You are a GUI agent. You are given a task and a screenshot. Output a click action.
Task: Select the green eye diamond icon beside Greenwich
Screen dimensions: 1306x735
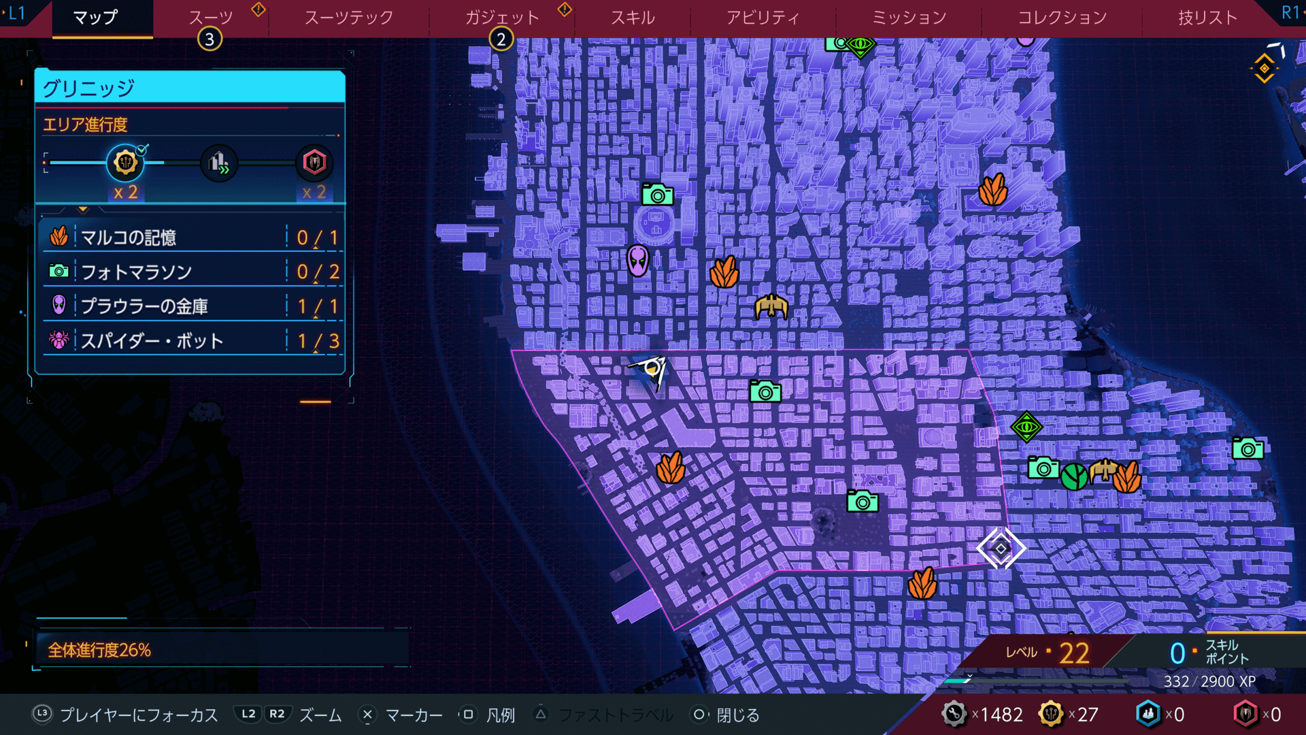1026,427
